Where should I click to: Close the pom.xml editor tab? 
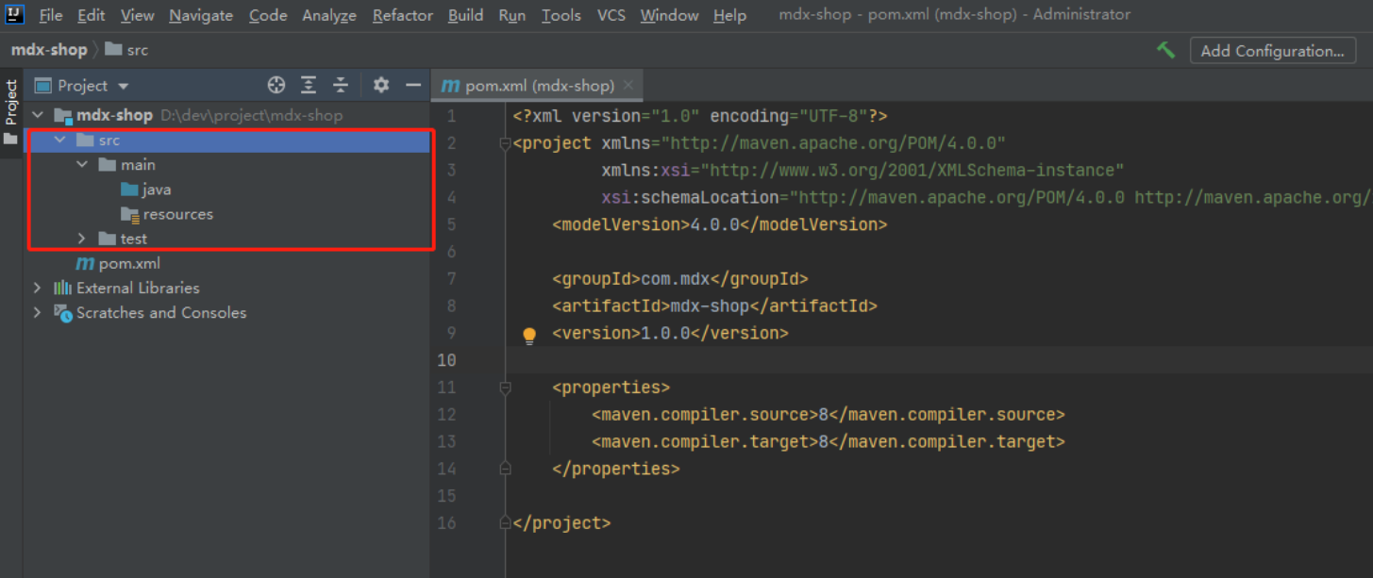click(628, 86)
